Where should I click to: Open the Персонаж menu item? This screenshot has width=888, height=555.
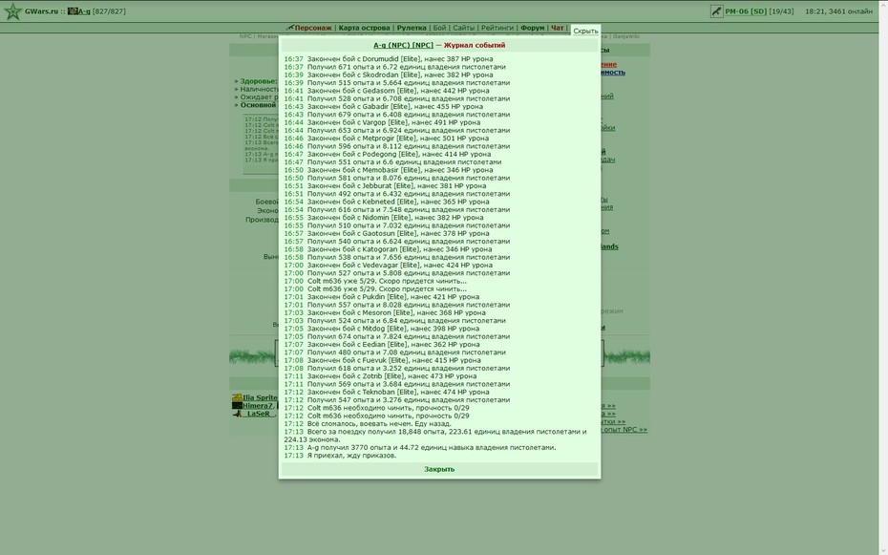(313, 28)
